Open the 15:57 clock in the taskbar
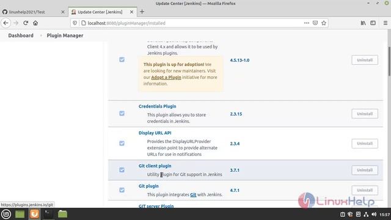 pos(385,215)
